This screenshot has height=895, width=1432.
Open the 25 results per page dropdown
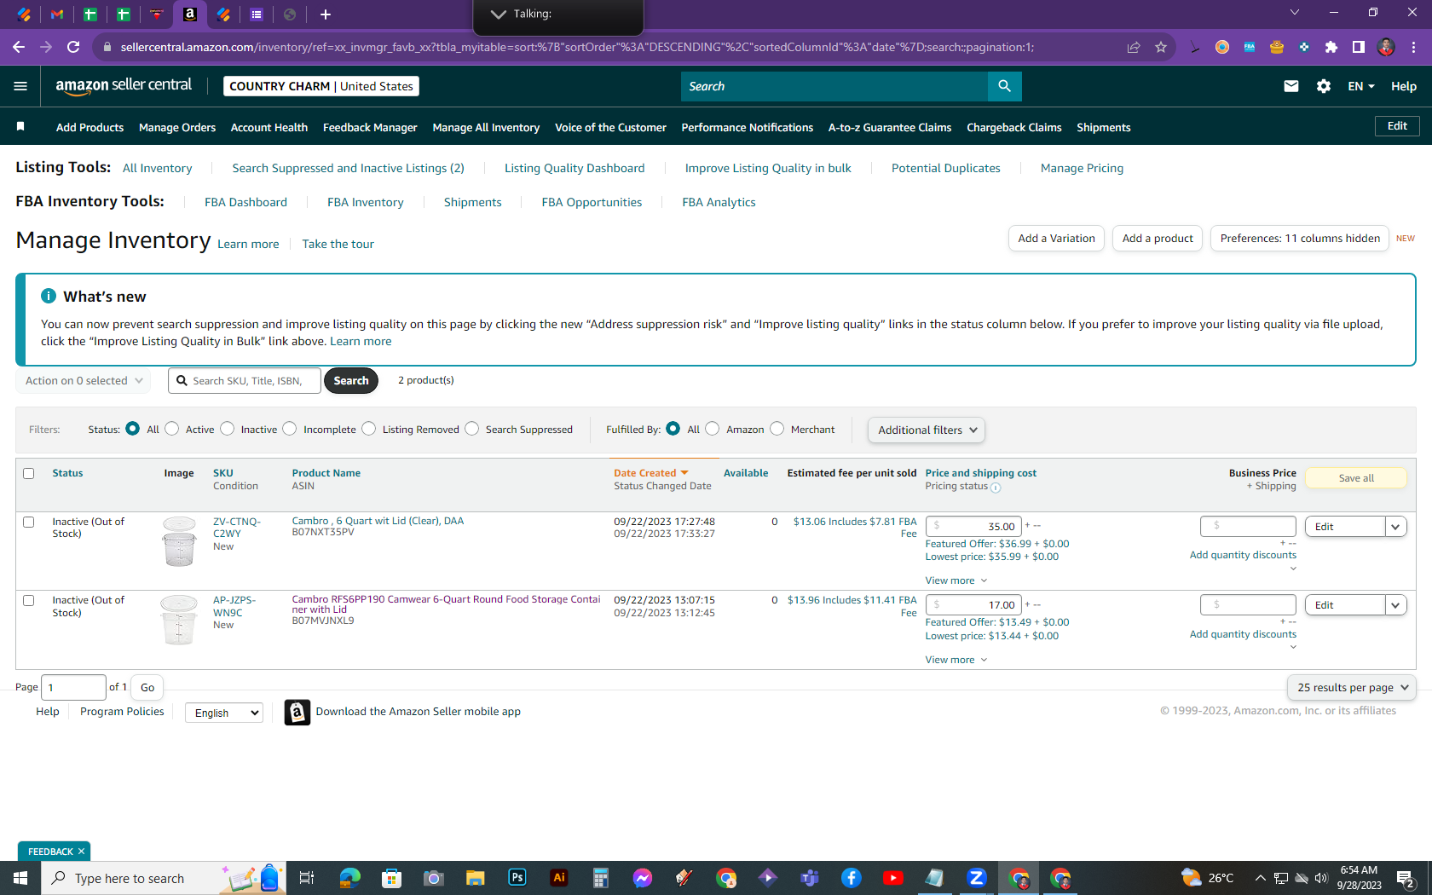[x=1352, y=687]
